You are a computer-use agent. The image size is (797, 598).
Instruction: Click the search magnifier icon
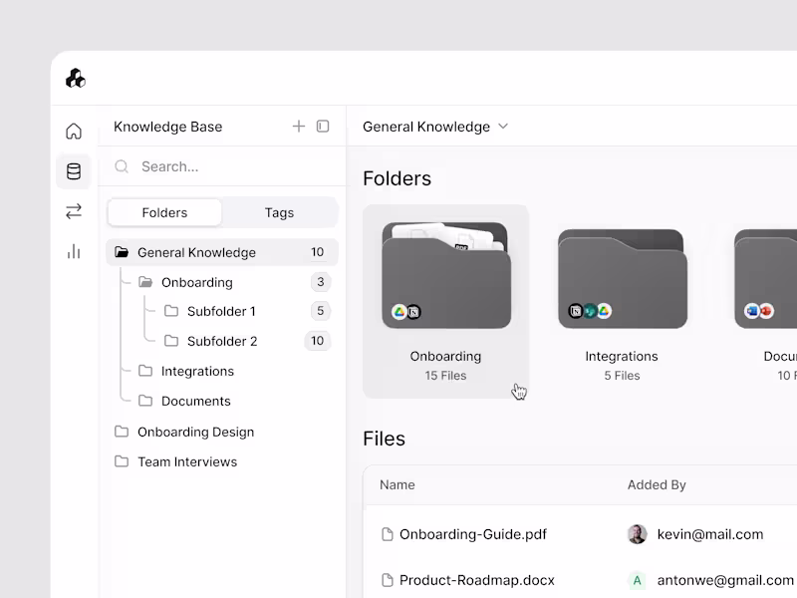coord(121,166)
